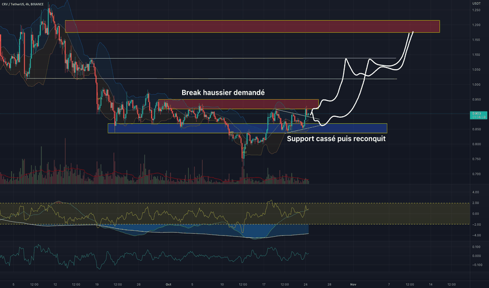Select the "Break haussier demandé" text annotation

click(223, 93)
